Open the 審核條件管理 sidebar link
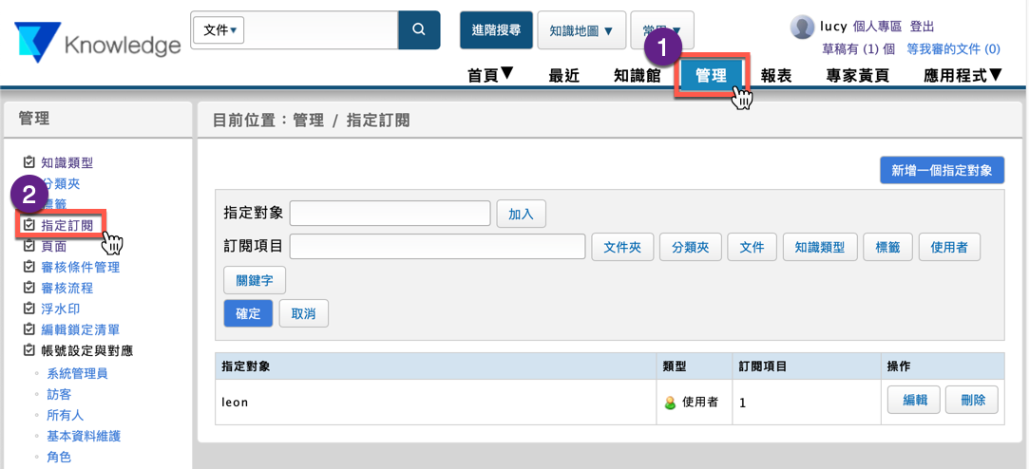1029x469 pixels. pos(80,267)
